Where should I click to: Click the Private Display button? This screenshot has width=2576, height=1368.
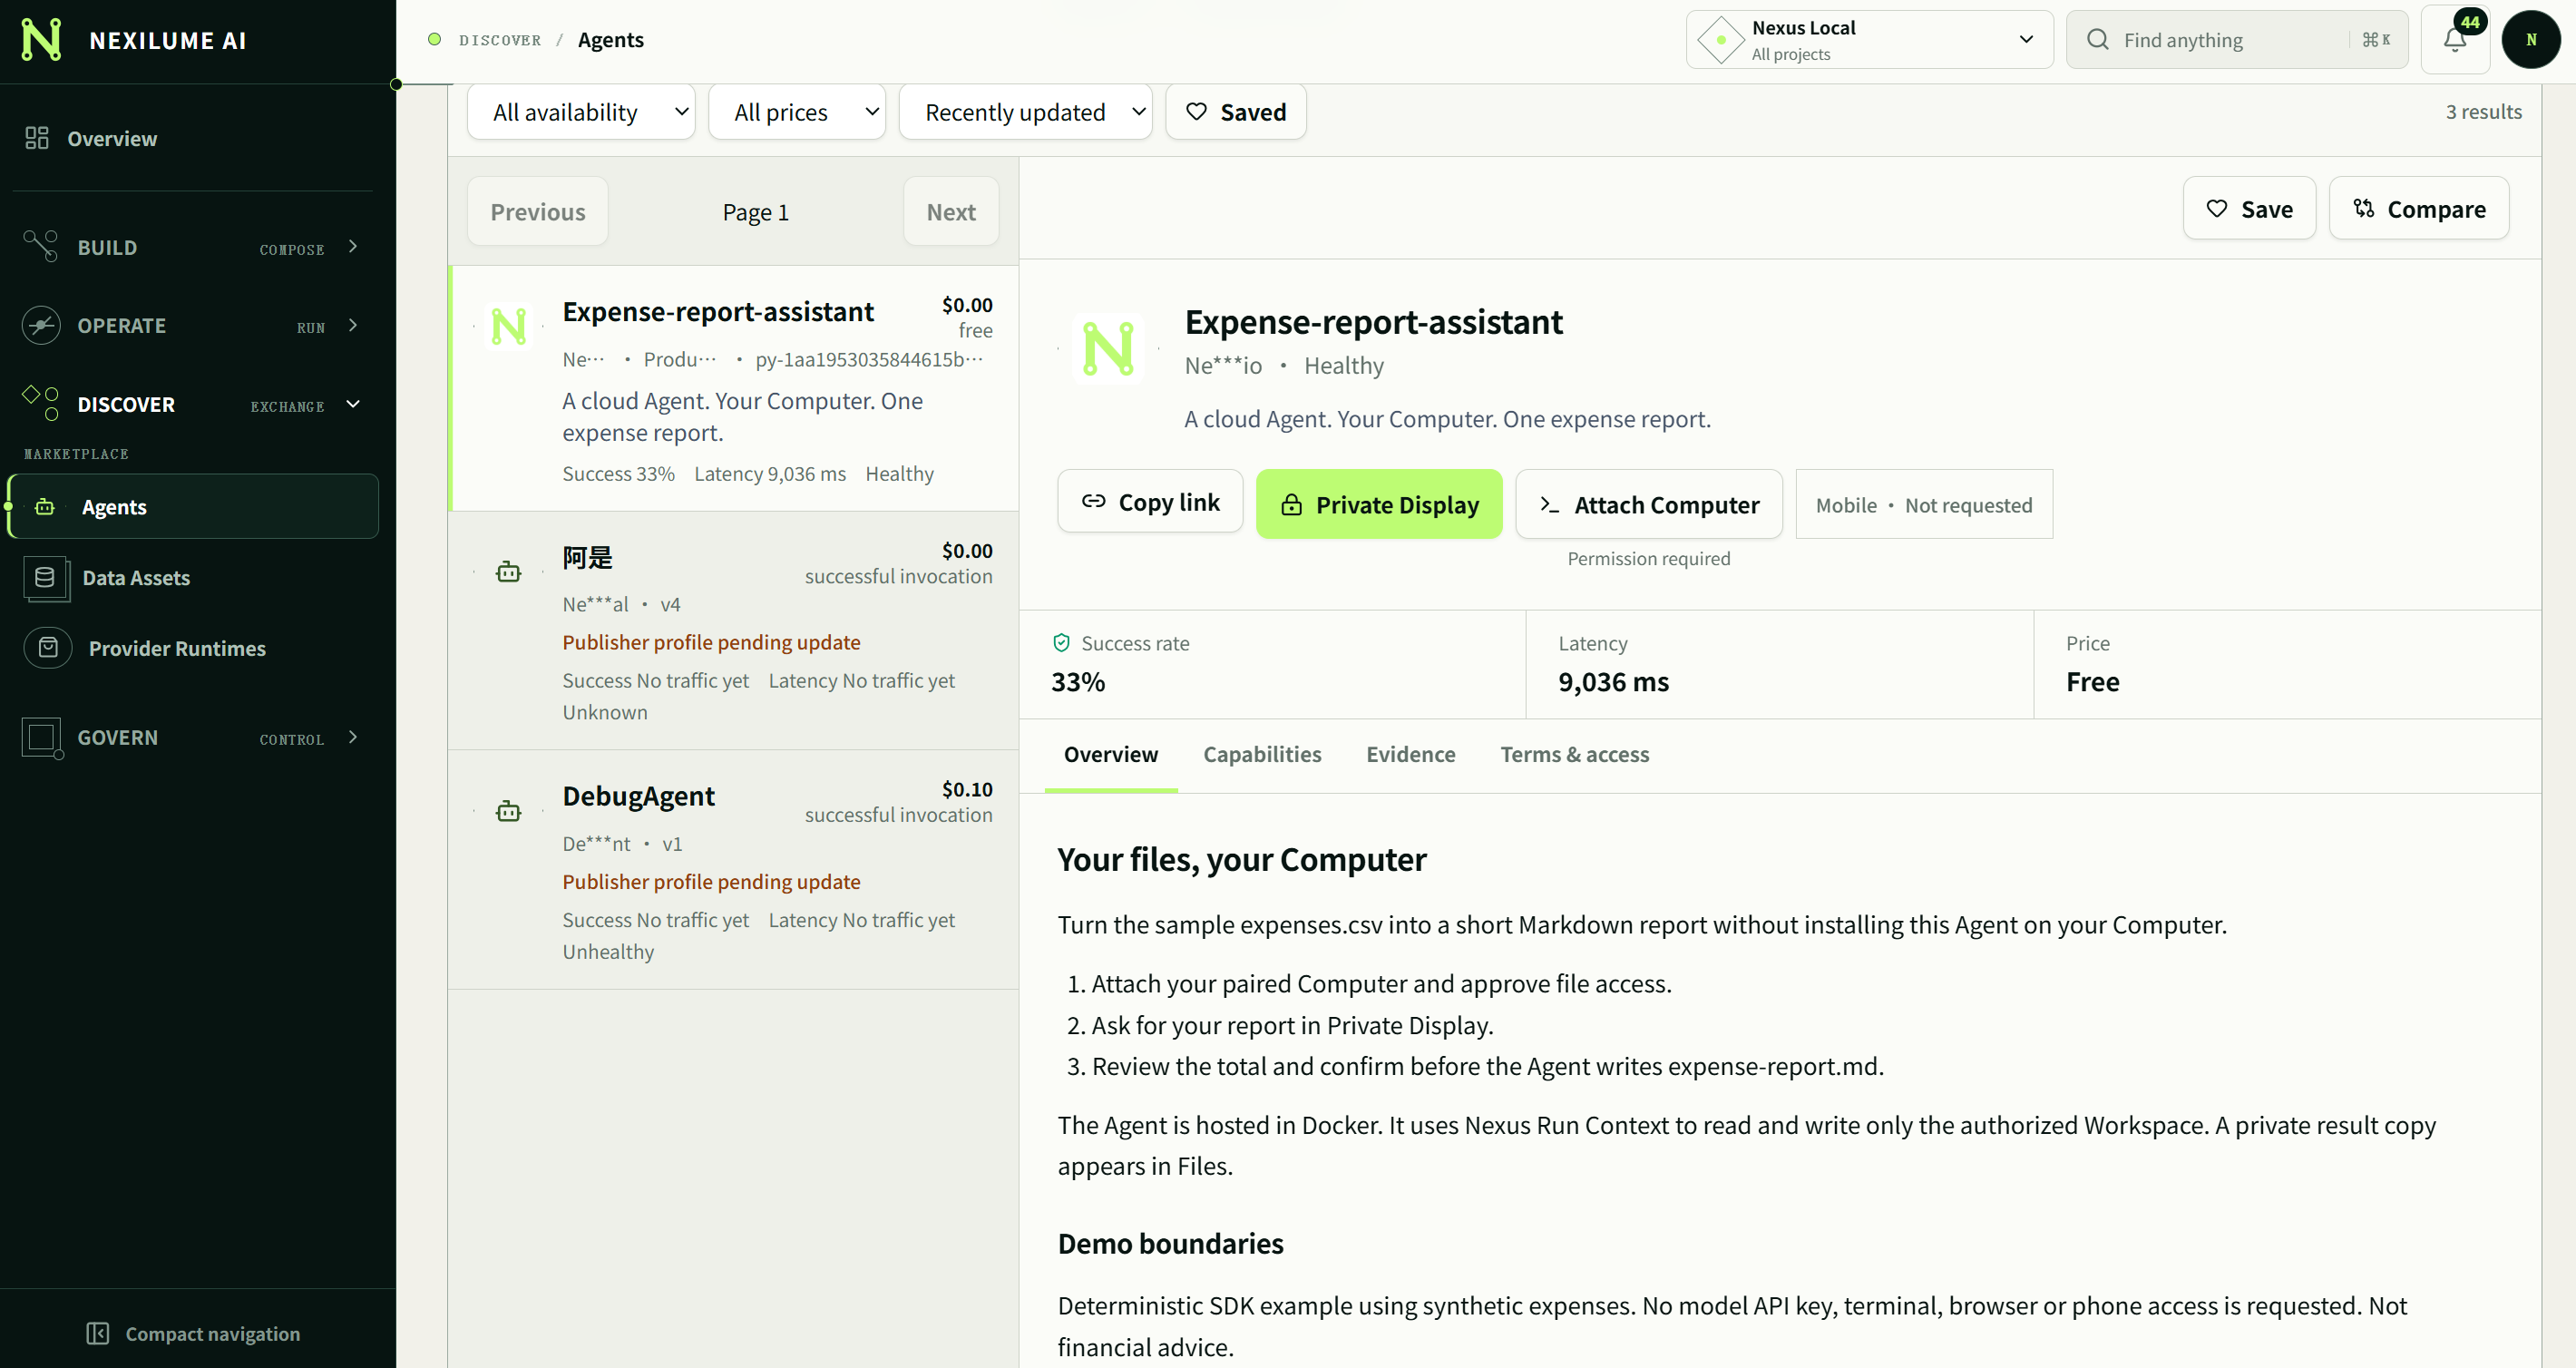pos(1379,503)
